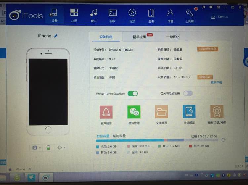Select iPhone device in bottom bar
The image size is (248, 185).
20,169
